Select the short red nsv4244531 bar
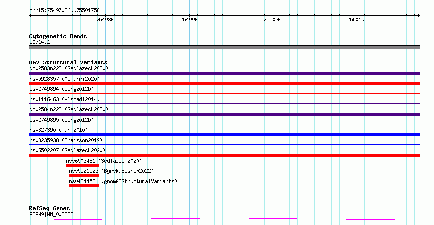The width and height of the screenshot is (434, 225). (x=84, y=186)
